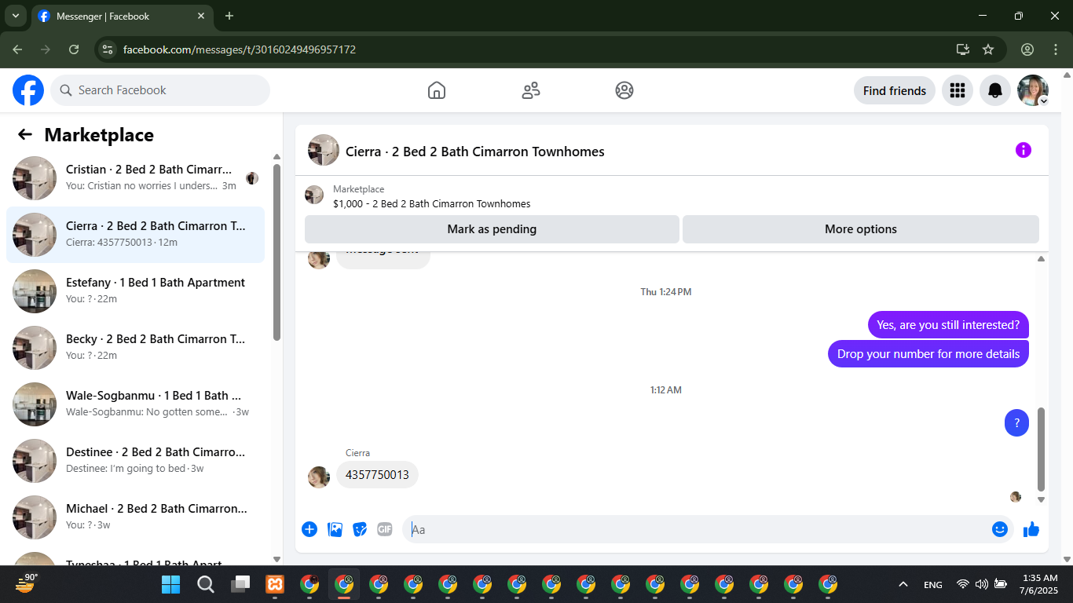Open Windows taskbar search
The image size is (1073, 603).
pos(205,584)
